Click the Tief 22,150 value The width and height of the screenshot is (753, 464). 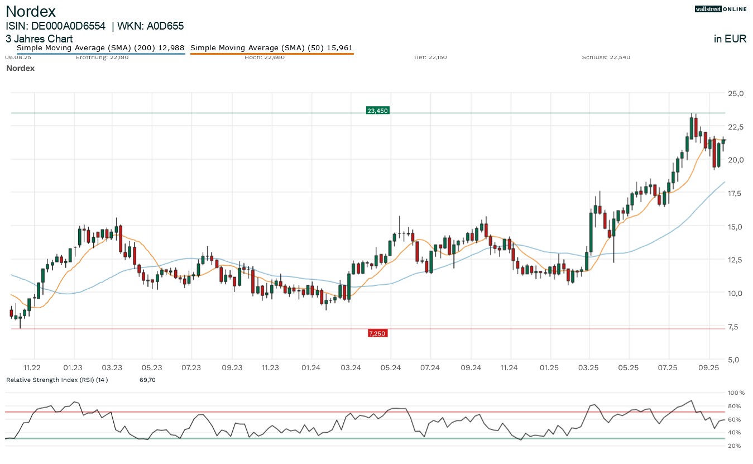pos(430,57)
